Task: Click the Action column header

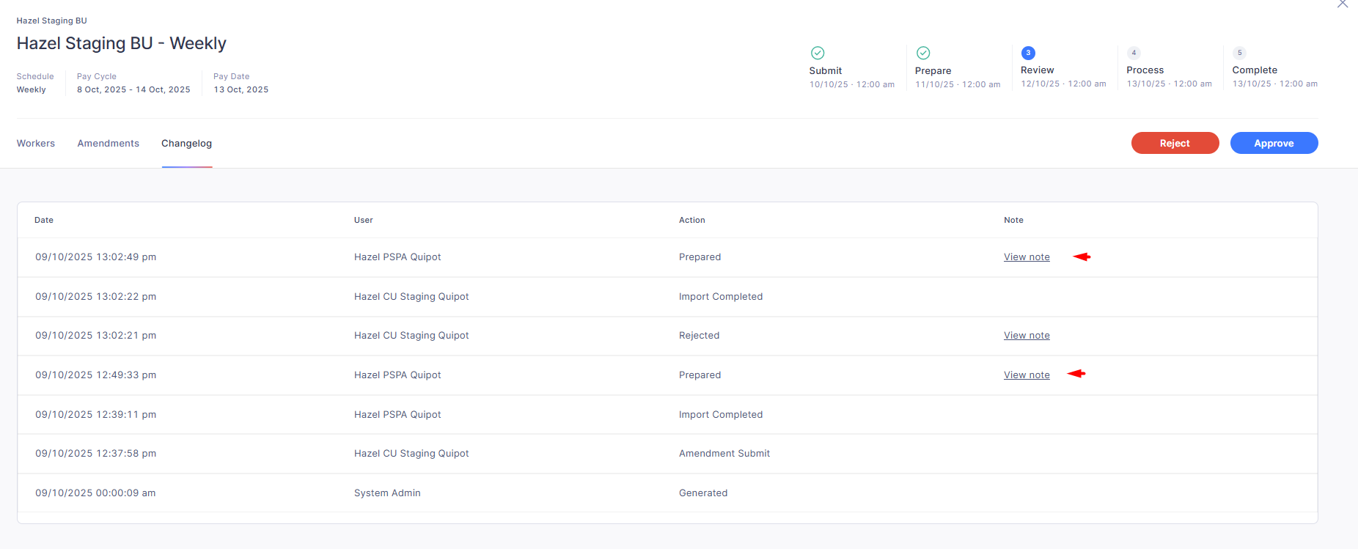Action: click(692, 220)
